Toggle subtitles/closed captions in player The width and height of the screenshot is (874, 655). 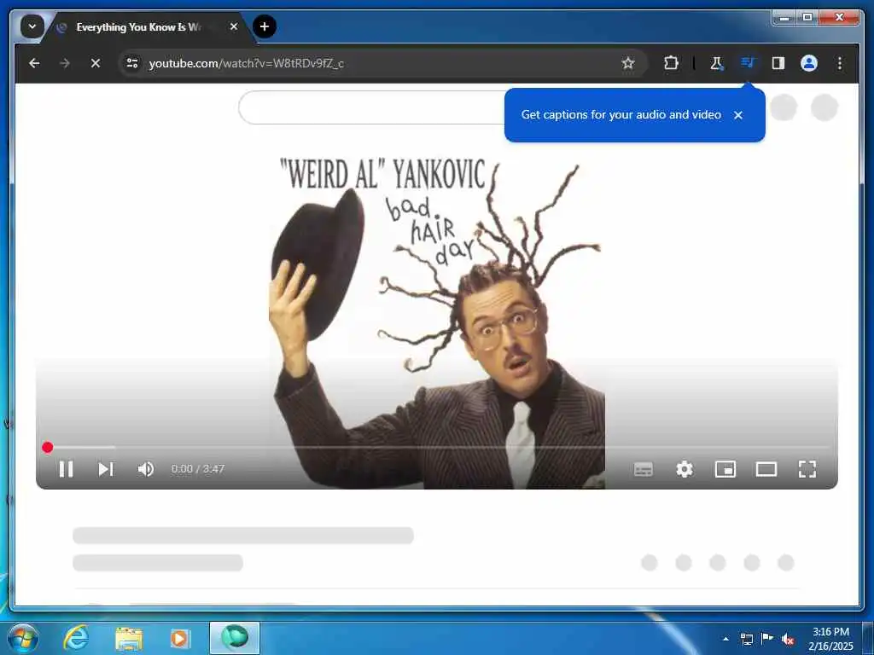pyautogui.click(x=644, y=469)
